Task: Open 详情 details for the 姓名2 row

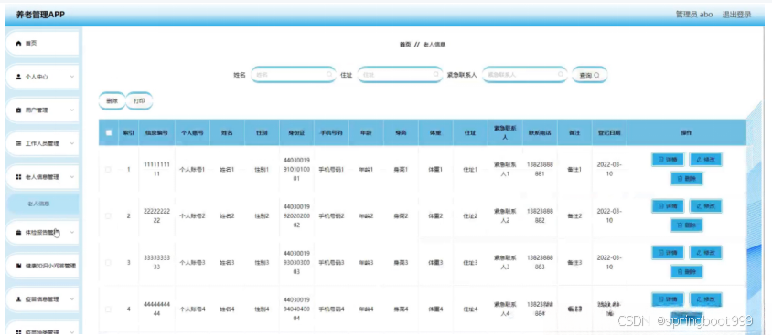Action: 668,206
